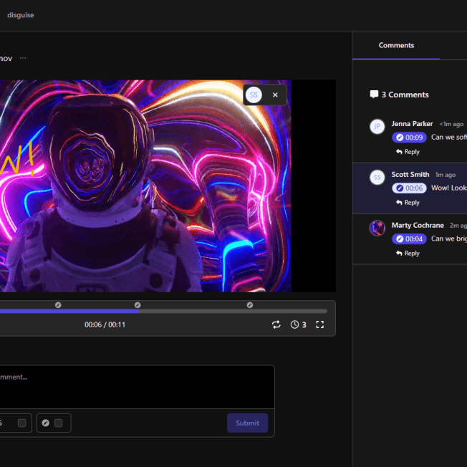Open Marty Cochrane's profile picture
The width and height of the screenshot is (467, 467).
tap(377, 228)
